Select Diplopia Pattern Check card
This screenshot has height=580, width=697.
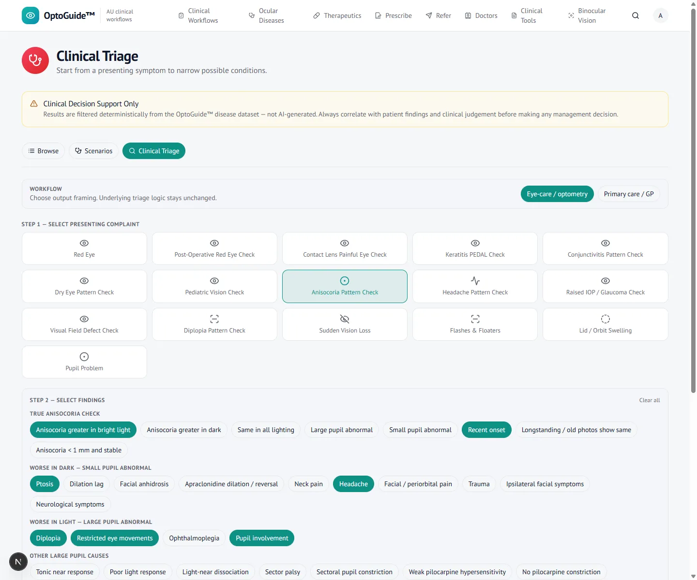[x=214, y=324]
